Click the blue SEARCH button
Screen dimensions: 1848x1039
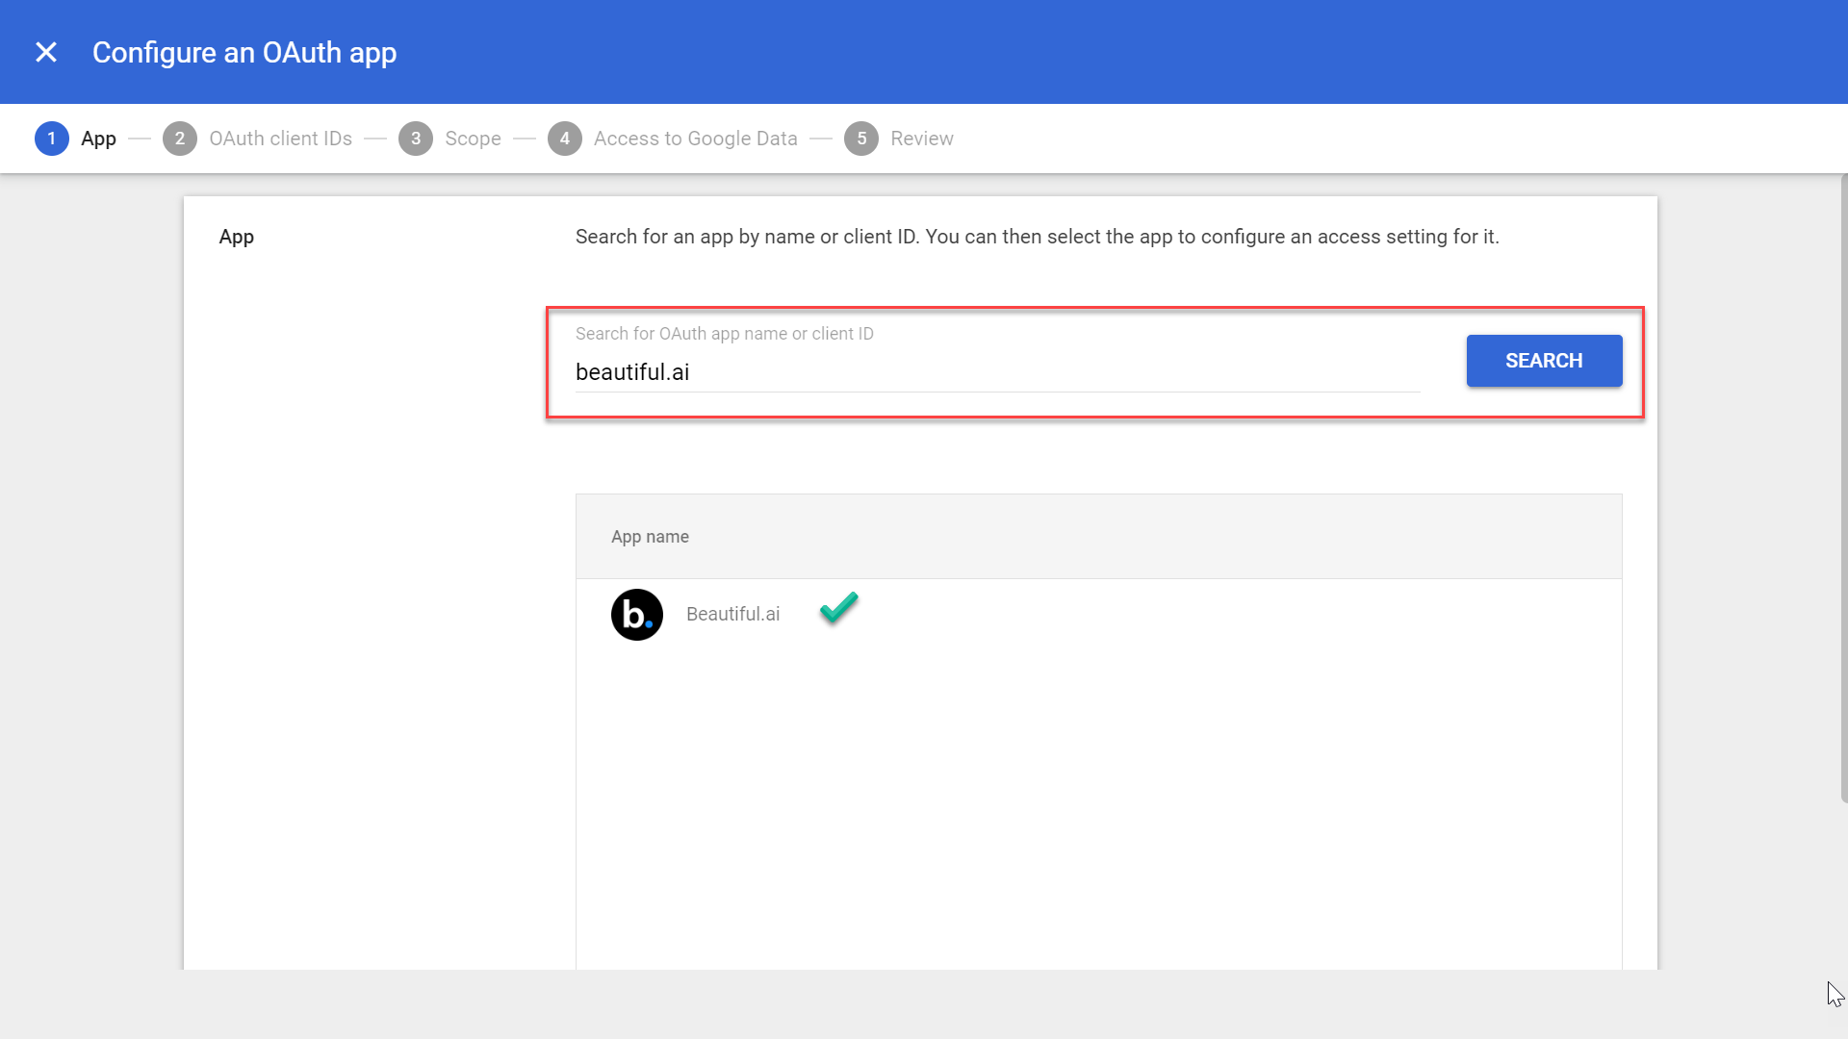[1544, 361]
